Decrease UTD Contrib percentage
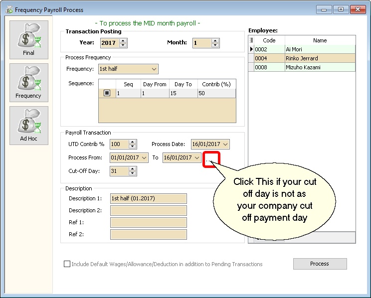The height and width of the screenshot is (298, 371). [133, 147]
